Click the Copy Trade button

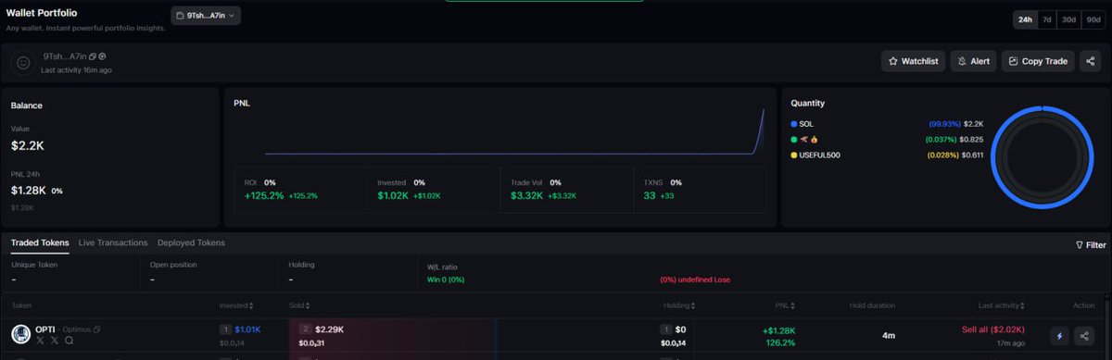coord(1037,61)
